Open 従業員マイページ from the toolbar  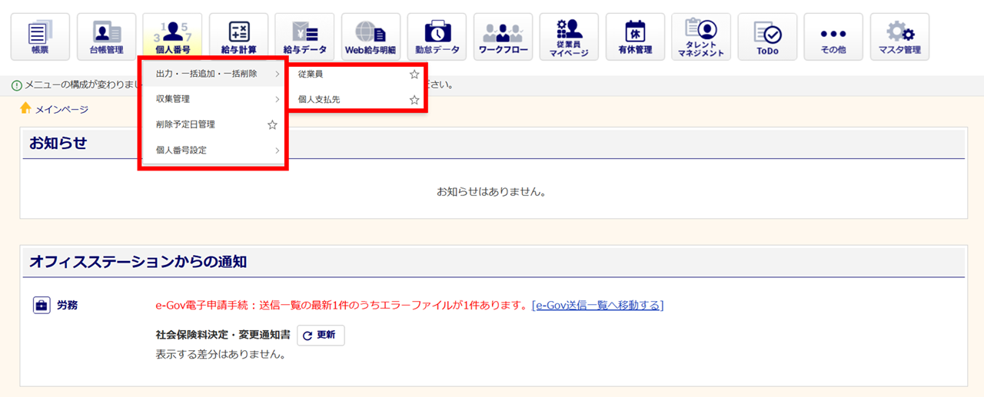568,37
